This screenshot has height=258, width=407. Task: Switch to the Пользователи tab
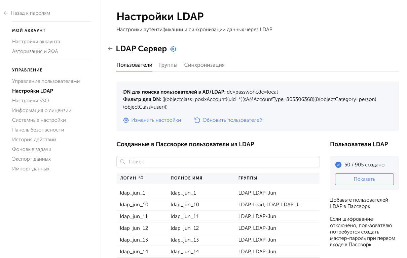coord(135,65)
